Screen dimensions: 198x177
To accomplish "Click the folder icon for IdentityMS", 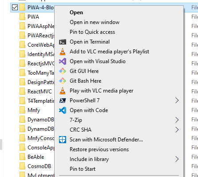I will (x=22, y=54).
